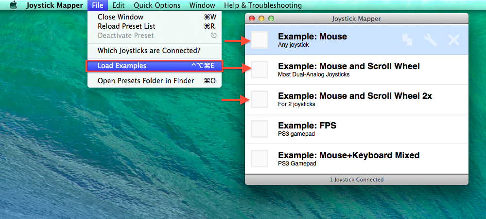Open the Edit menu
The image size is (486, 219).
[118, 5]
